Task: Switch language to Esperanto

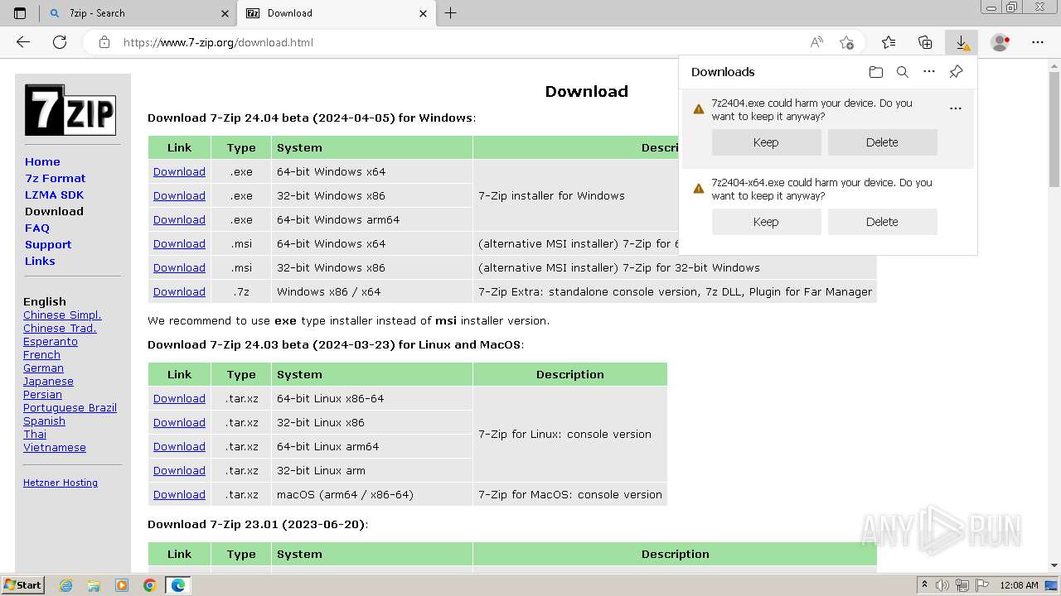Action: (51, 342)
